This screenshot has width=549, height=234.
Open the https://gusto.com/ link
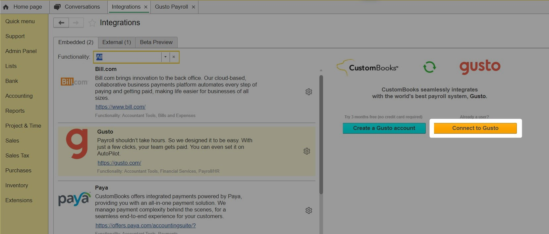click(119, 163)
